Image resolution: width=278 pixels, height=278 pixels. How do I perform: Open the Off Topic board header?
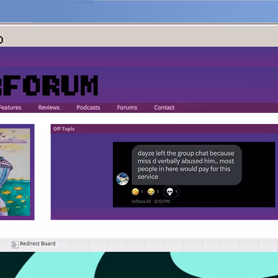click(x=64, y=129)
